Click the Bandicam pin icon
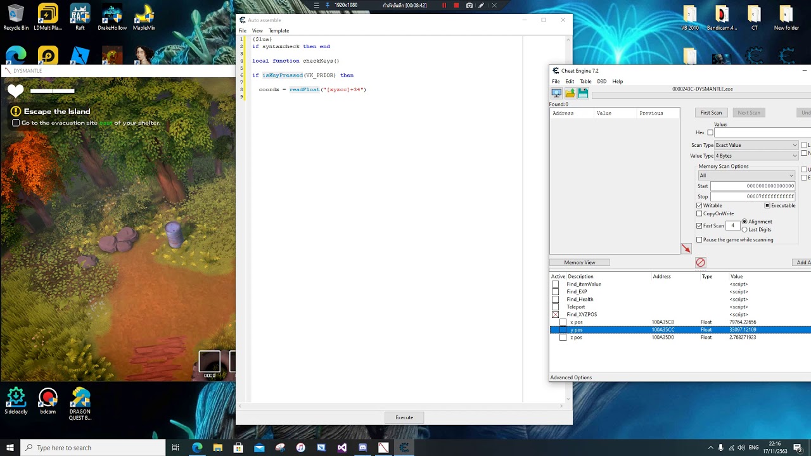Screen dimensions: 811x456 pyautogui.click(x=328, y=5)
